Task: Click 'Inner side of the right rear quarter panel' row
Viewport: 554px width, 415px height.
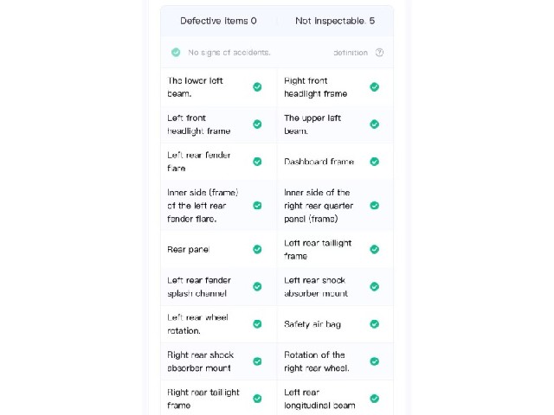Action: (335, 206)
